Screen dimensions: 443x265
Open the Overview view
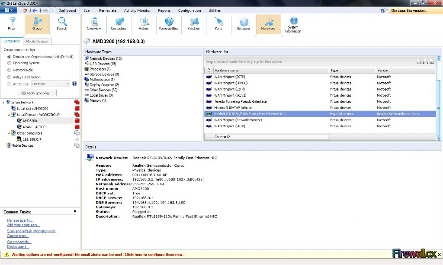click(94, 24)
